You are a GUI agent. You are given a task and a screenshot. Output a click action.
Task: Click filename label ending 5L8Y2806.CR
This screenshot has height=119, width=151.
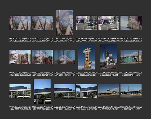pyautogui.click(x=87, y=40)
